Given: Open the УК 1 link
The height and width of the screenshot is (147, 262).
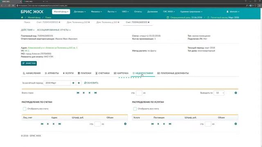Looking at the screenshot, I should pos(27,51).
